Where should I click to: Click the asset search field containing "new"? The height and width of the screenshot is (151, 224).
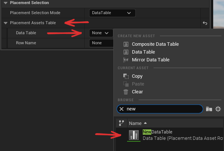pos(162,109)
